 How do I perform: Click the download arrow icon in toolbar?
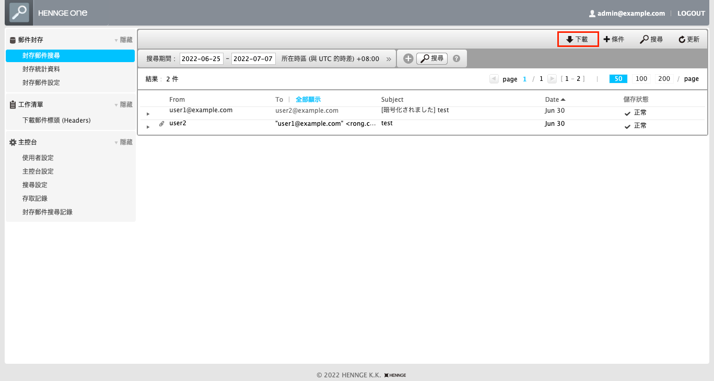coord(569,40)
